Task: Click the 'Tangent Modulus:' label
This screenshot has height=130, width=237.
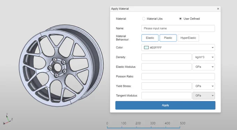Action: point(127,96)
